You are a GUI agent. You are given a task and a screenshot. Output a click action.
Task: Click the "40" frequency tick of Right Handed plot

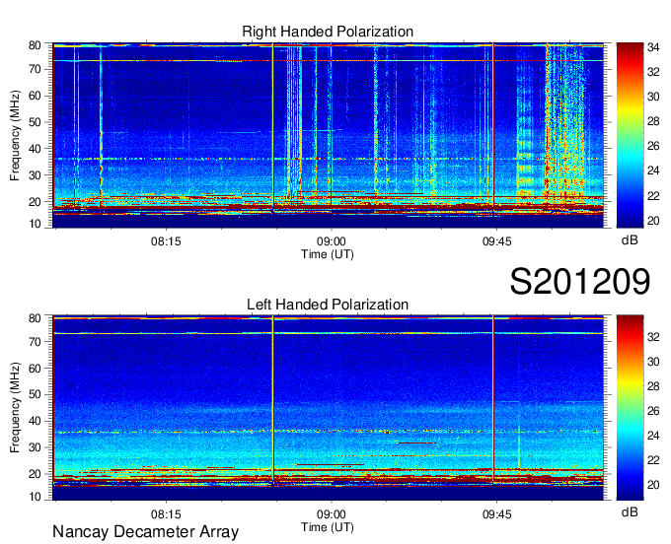(x=35, y=149)
